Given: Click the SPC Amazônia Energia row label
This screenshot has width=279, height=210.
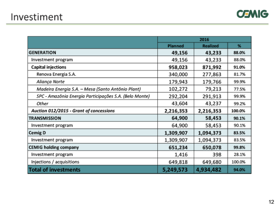Looking at the screenshot, I should tap(93, 96).
